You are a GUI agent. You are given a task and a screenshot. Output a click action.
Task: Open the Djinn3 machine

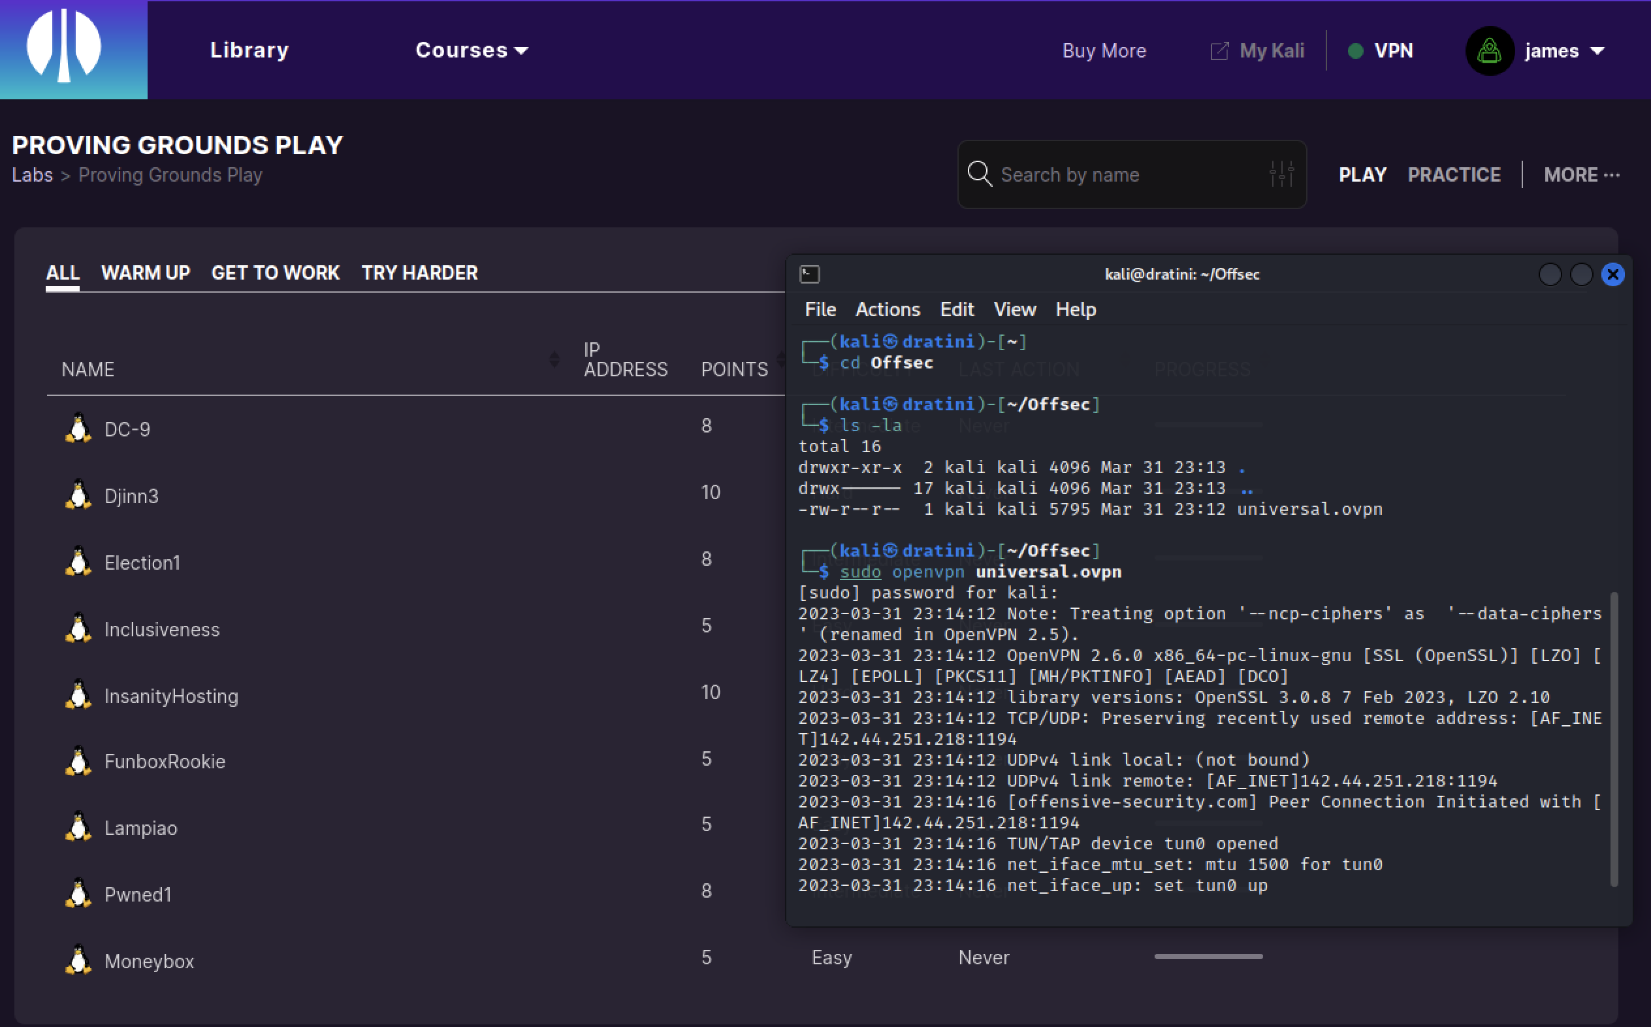[131, 496]
